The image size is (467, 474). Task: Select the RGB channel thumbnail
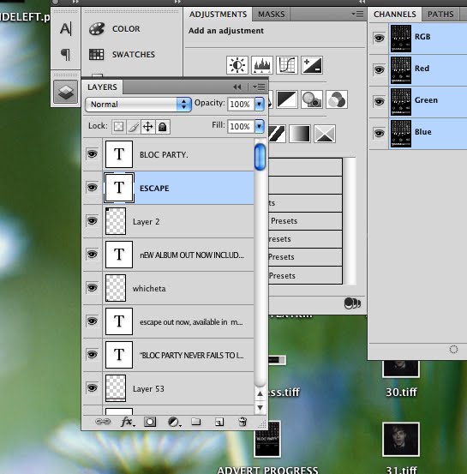[x=401, y=39]
